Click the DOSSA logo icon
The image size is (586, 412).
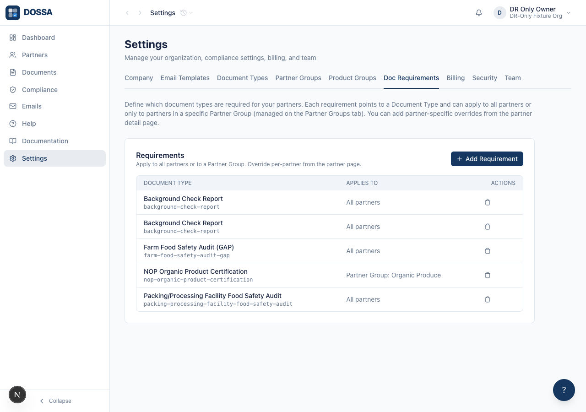13,13
